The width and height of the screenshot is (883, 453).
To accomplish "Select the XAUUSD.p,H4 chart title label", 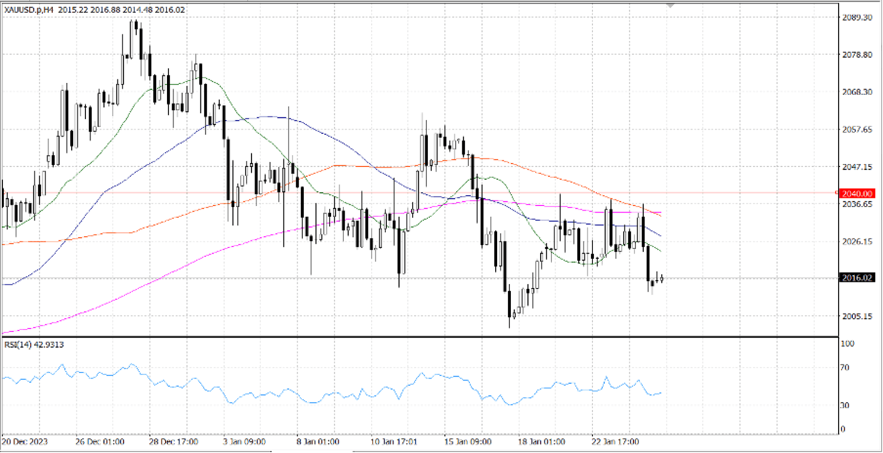I will tap(29, 10).
